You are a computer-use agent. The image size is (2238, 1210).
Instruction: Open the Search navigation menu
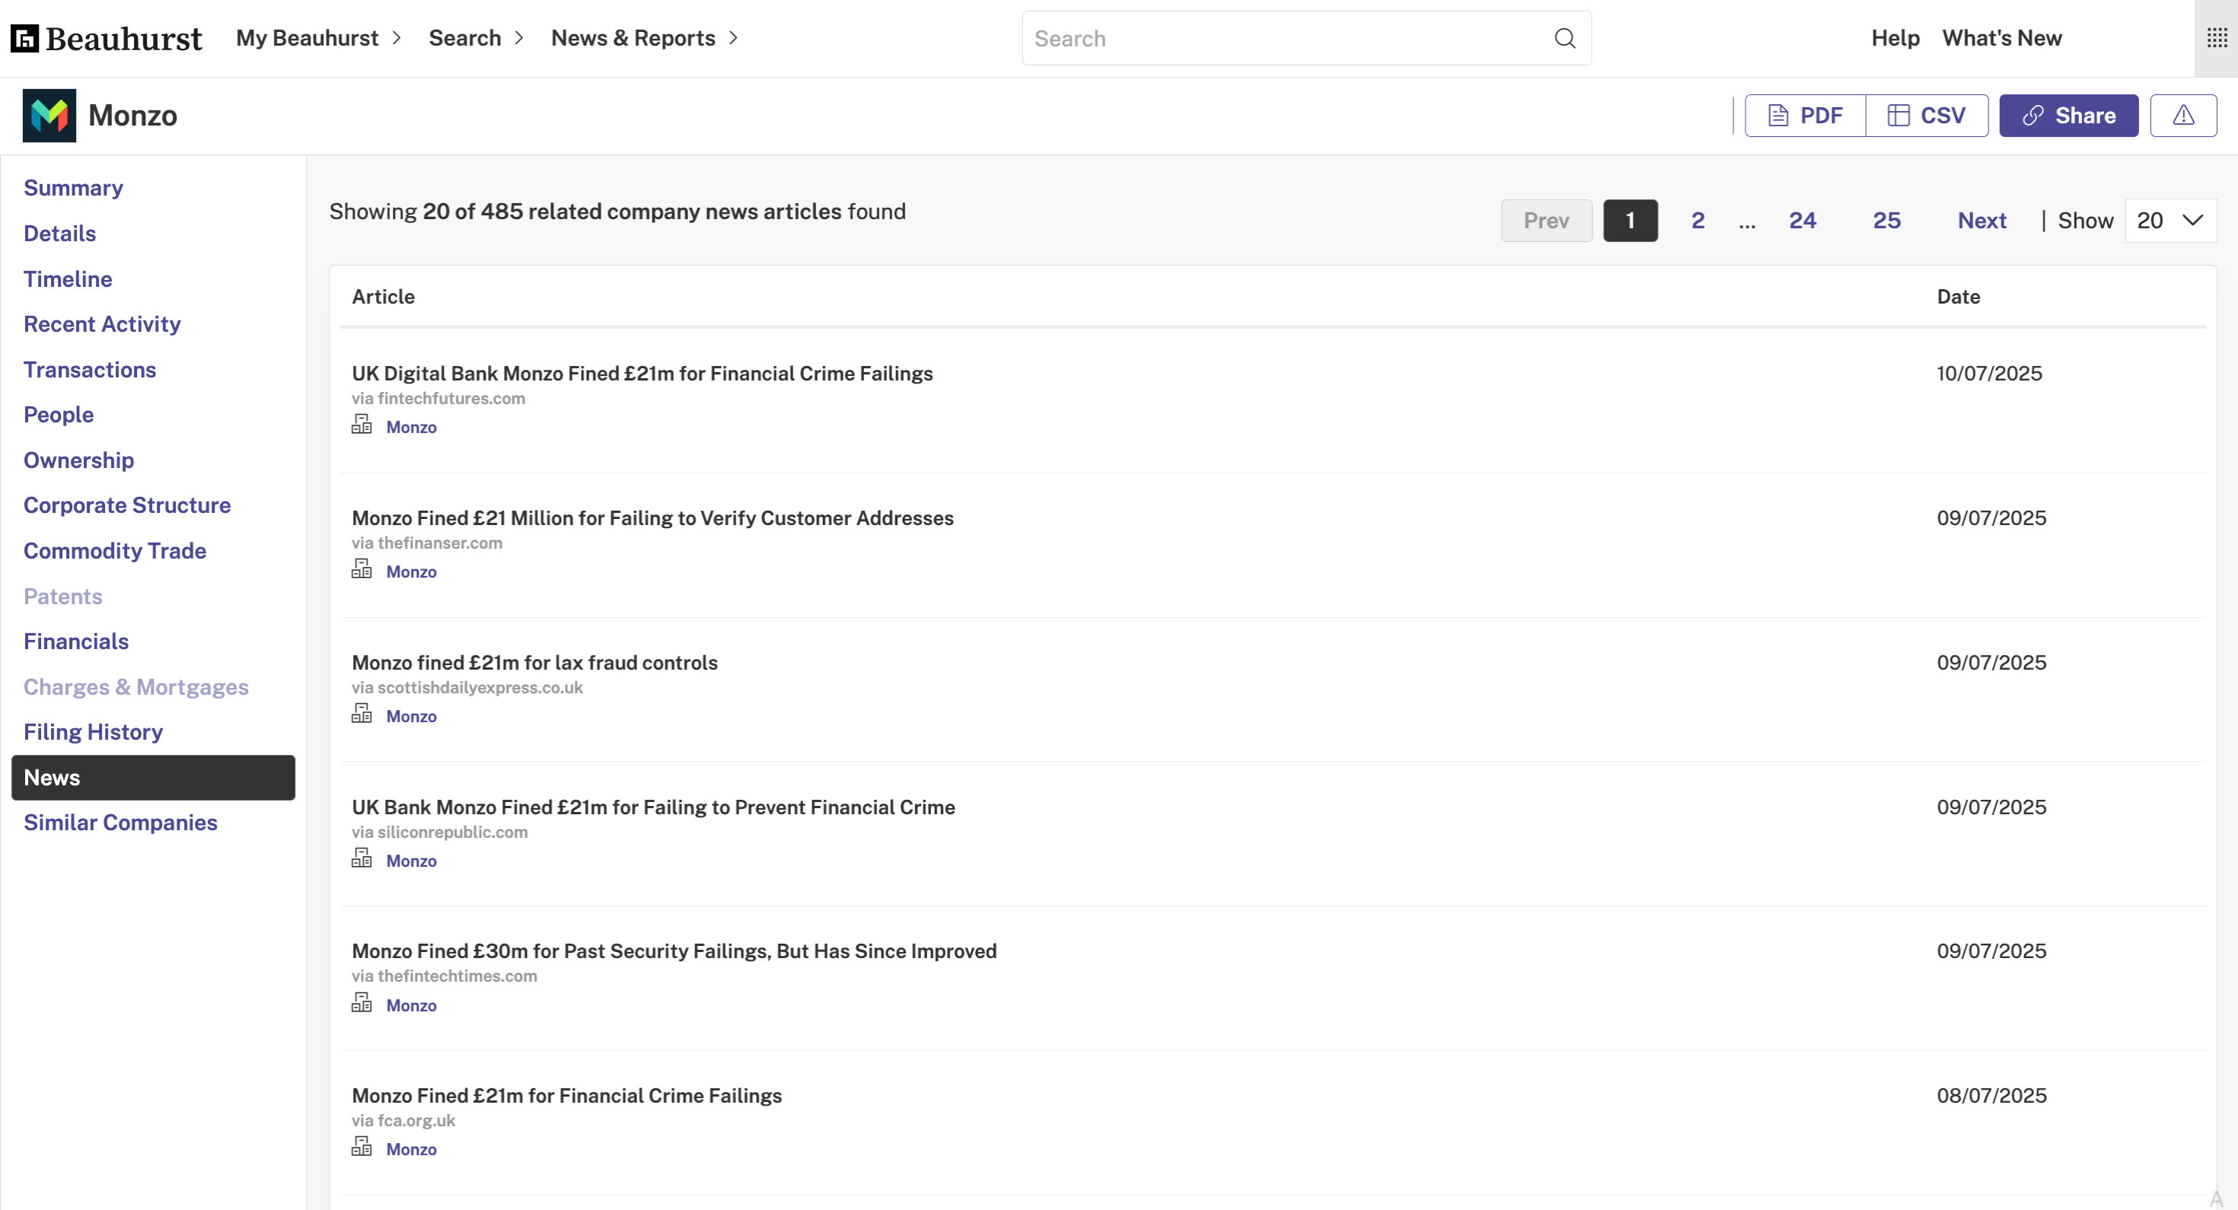pos(475,38)
